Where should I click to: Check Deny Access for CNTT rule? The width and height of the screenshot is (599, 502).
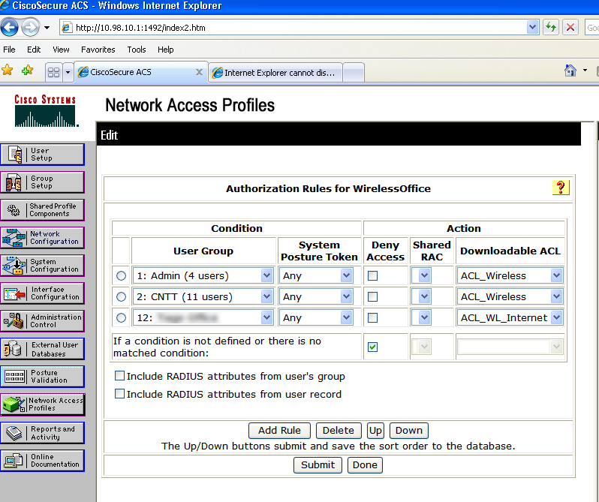point(373,296)
